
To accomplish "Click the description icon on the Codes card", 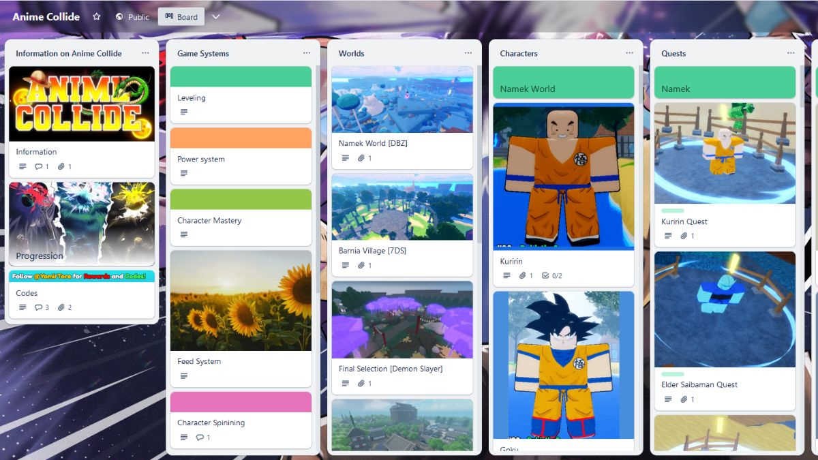I will tap(22, 307).
